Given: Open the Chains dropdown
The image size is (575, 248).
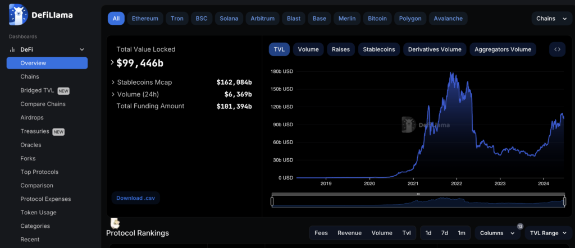Looking at the screenshot, I should pos(551,19).
